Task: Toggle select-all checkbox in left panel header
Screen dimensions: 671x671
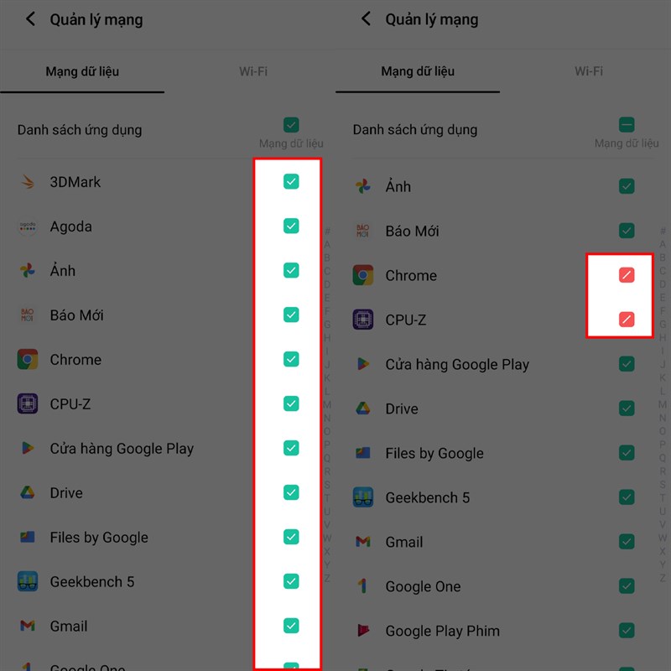Action: click(x=291, y=125)
